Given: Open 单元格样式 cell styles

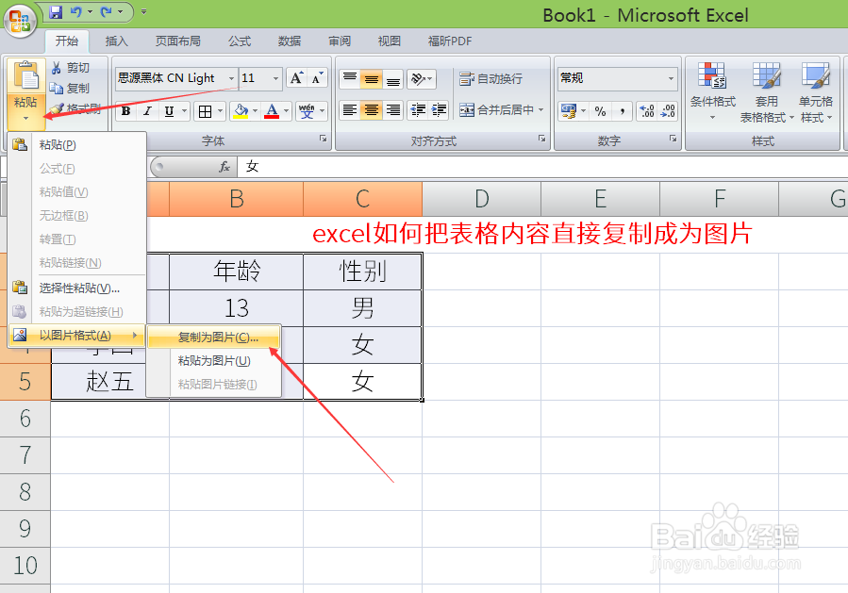Looking at the screenshot, I should 816,91.
